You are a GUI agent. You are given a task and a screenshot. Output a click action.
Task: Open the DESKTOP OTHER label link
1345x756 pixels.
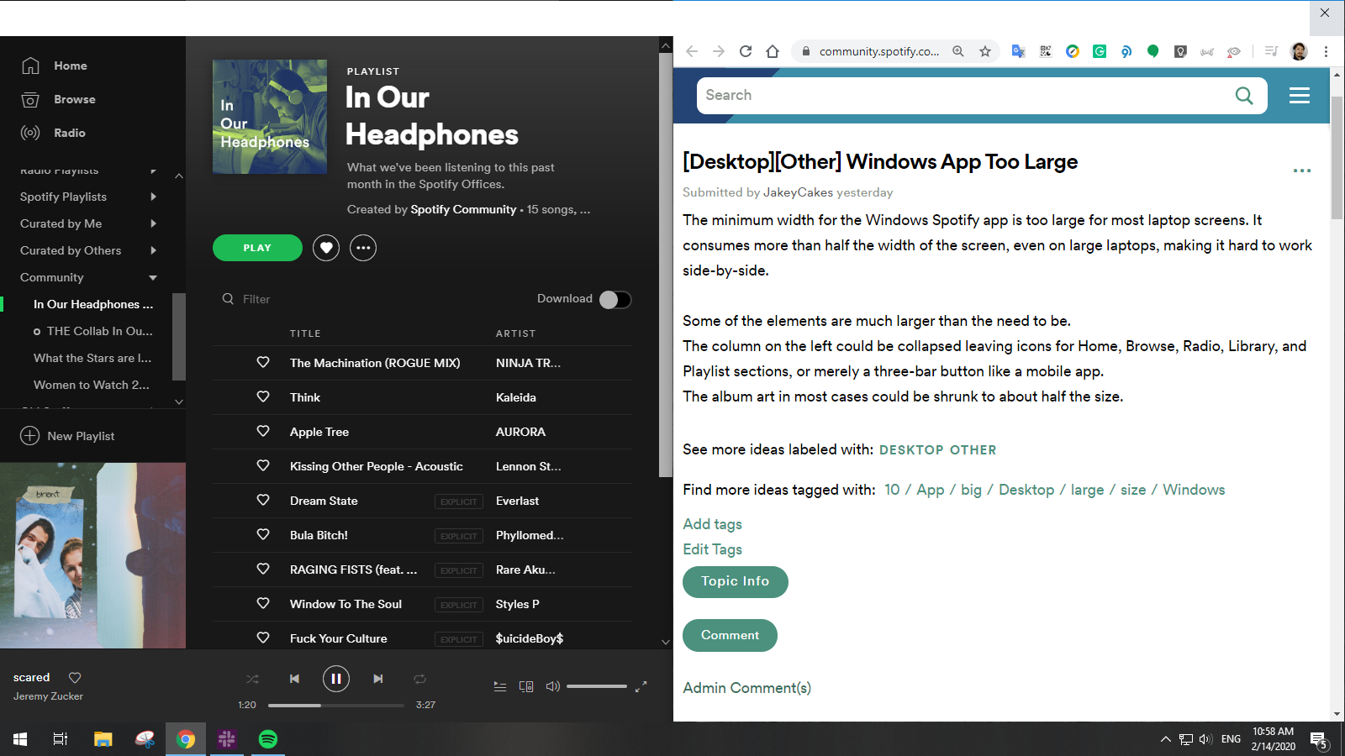(937, 450)
